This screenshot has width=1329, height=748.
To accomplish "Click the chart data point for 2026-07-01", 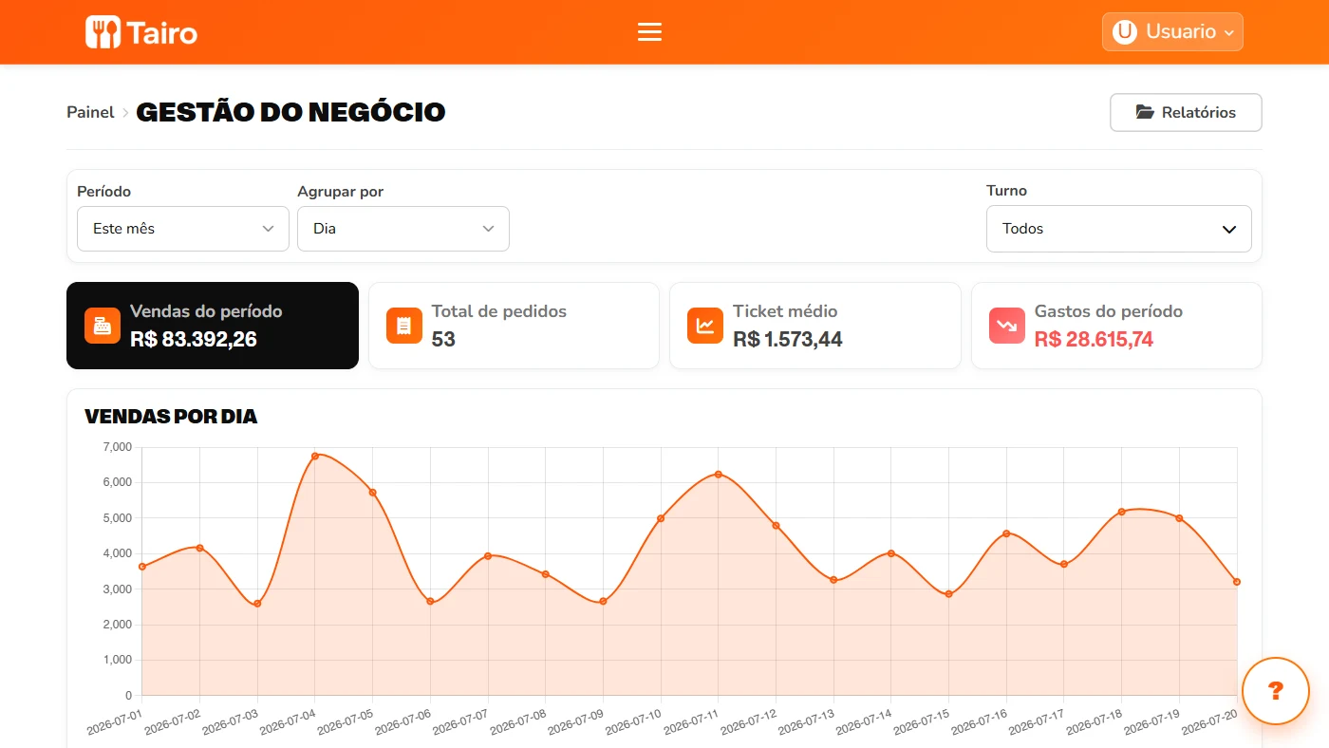I will tap(141, 567).
